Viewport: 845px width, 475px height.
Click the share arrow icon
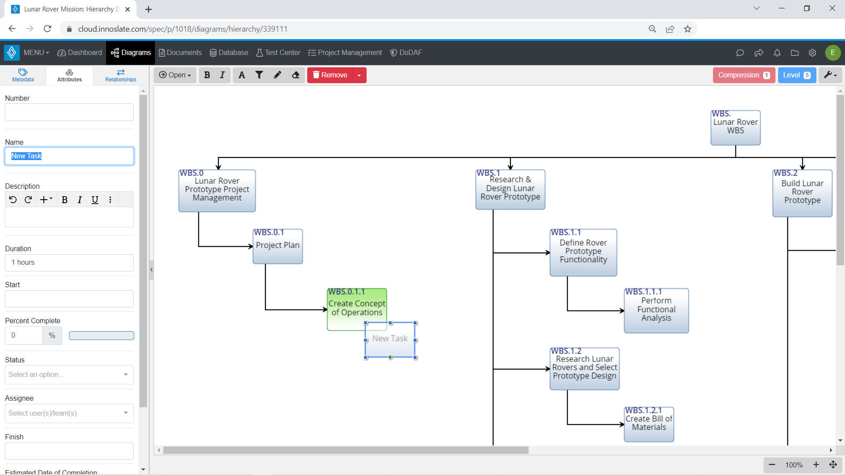759,53
